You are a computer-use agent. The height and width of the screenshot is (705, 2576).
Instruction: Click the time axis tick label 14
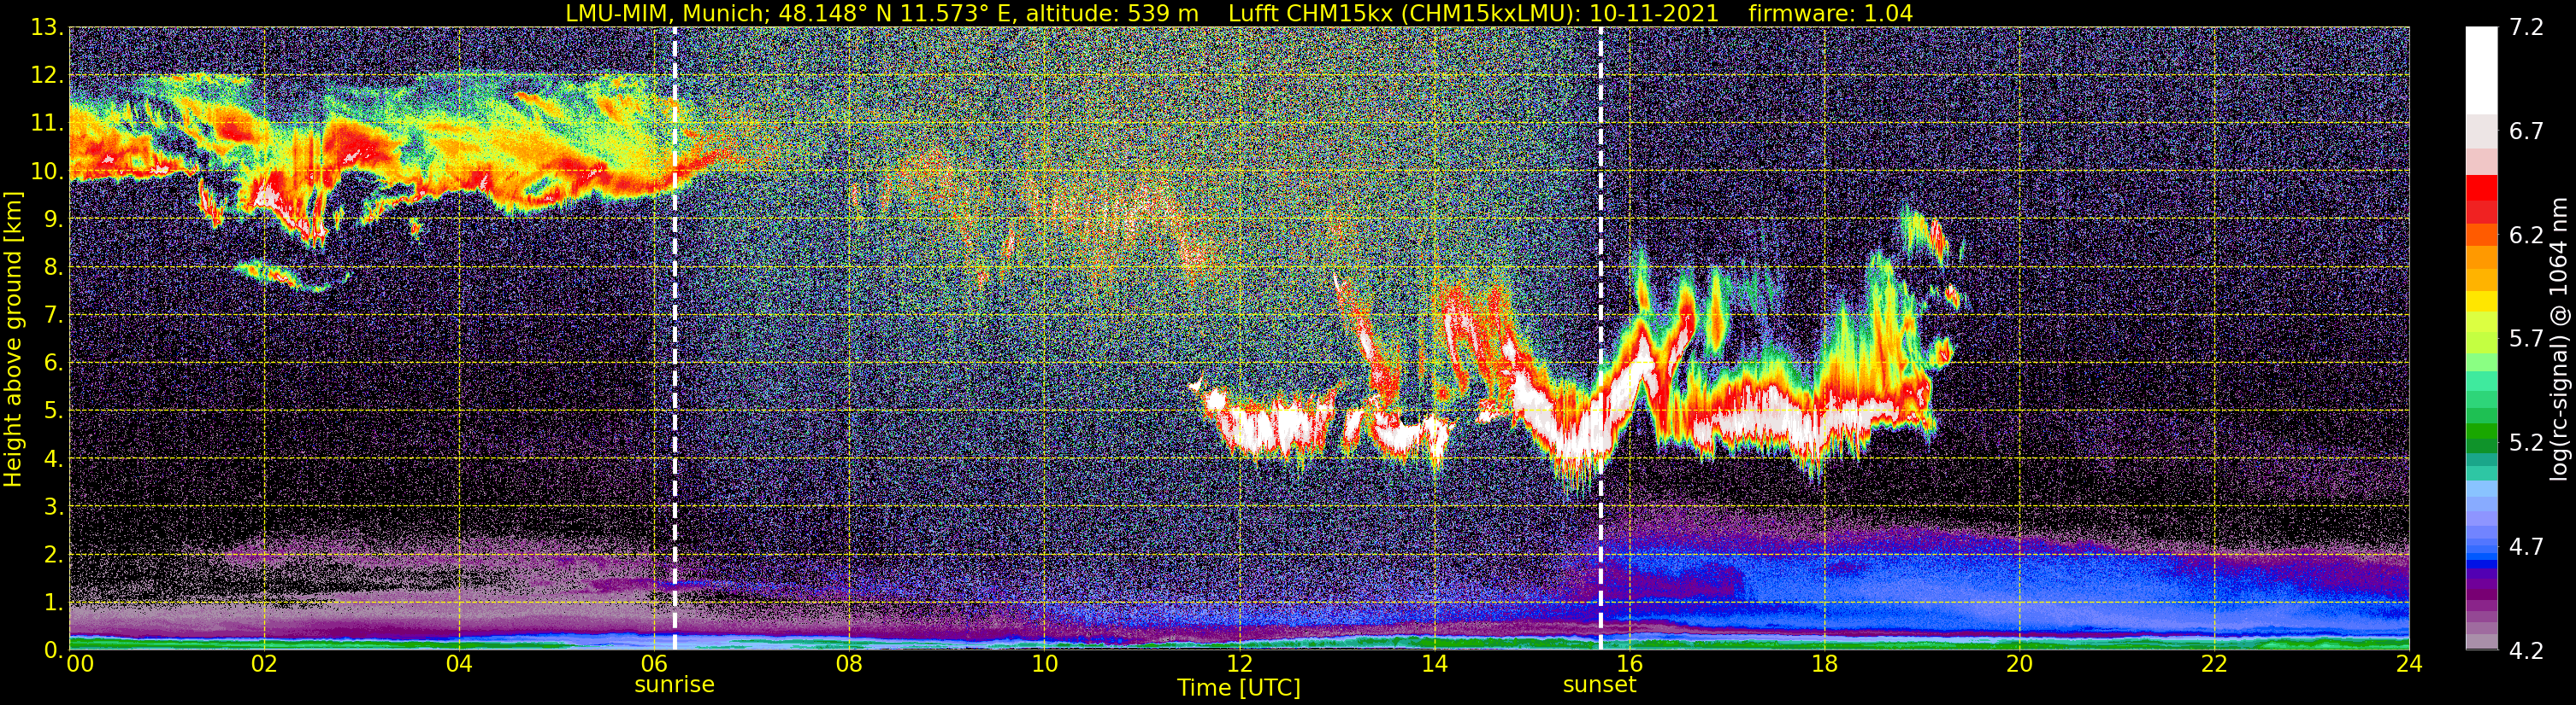click(x=1434, y=664)
